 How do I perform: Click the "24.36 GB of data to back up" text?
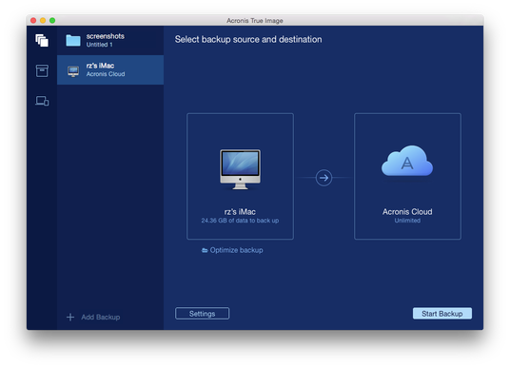tap(240, 221)
